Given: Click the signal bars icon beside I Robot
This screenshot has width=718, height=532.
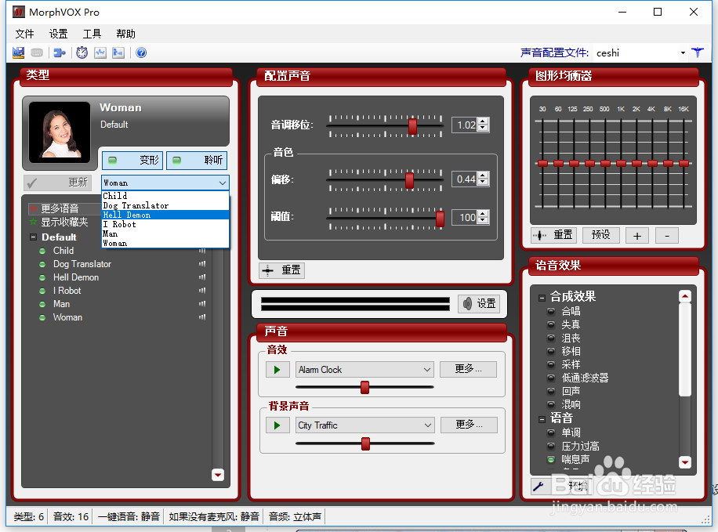Looking at the screenshot, I should 202,290.
